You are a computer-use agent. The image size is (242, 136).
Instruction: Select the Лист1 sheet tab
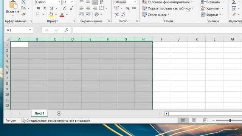click(39, 113)
